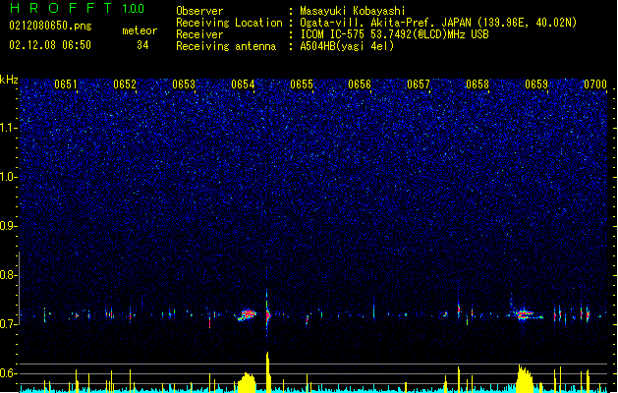Click the 0654 time marker
Image resolution: width=618 pixels, height=393 pixels.
243,84
